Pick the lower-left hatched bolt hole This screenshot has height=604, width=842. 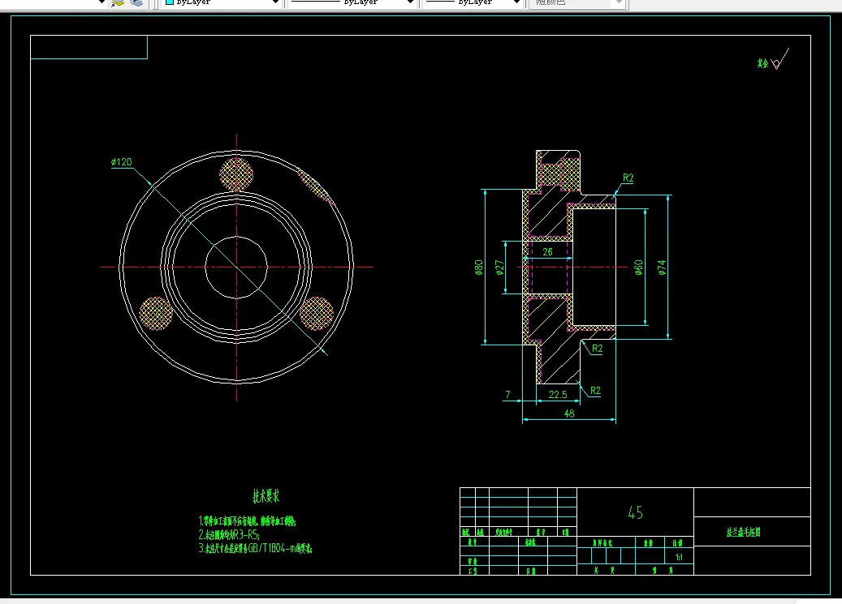(x=156, y=313)
